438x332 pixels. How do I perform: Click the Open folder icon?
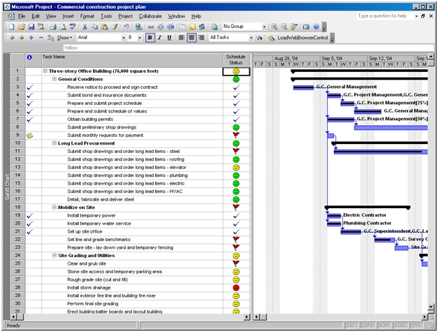[x=22, y=27]
